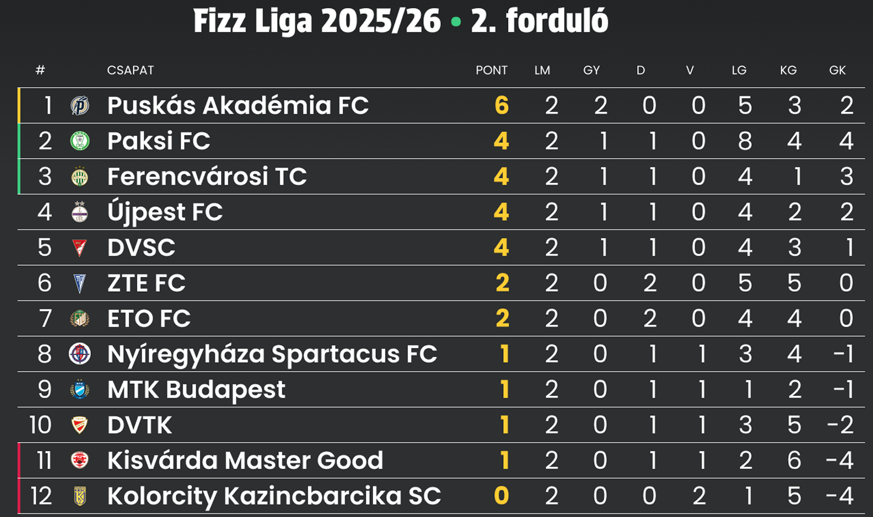Click Paksi FC's points value of 4

tap(501, 141)
